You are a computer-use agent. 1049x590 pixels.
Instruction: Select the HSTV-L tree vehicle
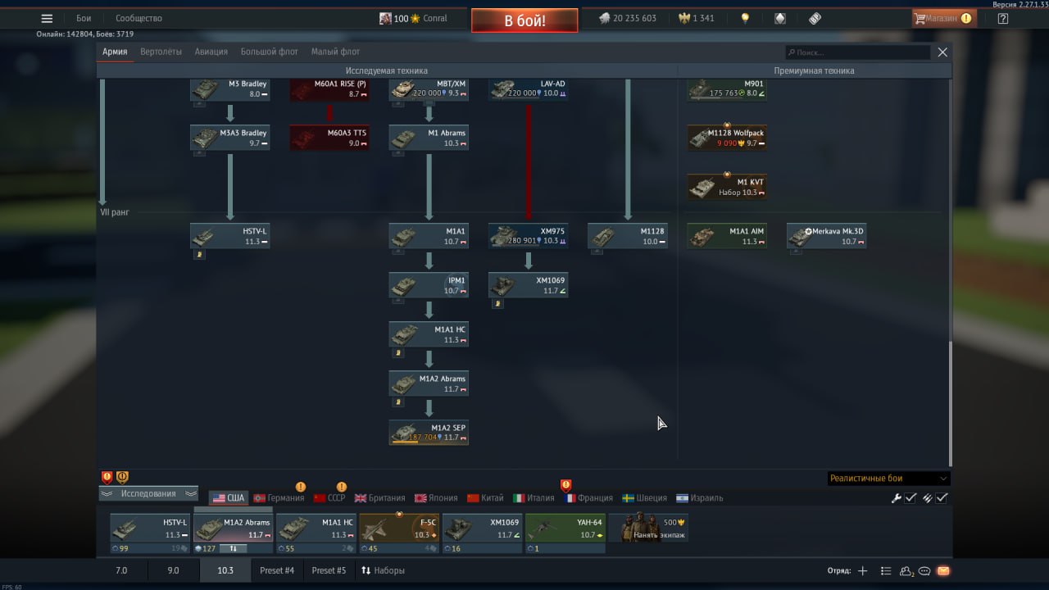(x=230, y=236)
